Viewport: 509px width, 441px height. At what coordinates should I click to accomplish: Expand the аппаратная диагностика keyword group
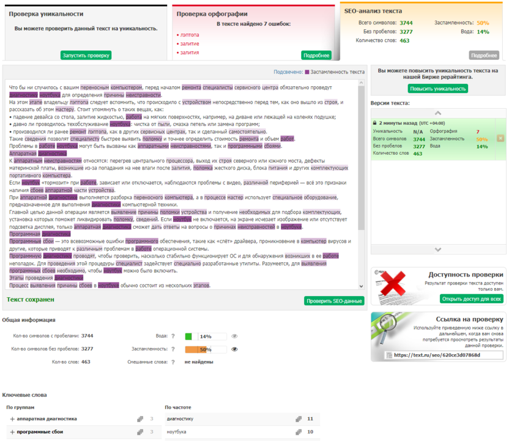pos(12,419)
